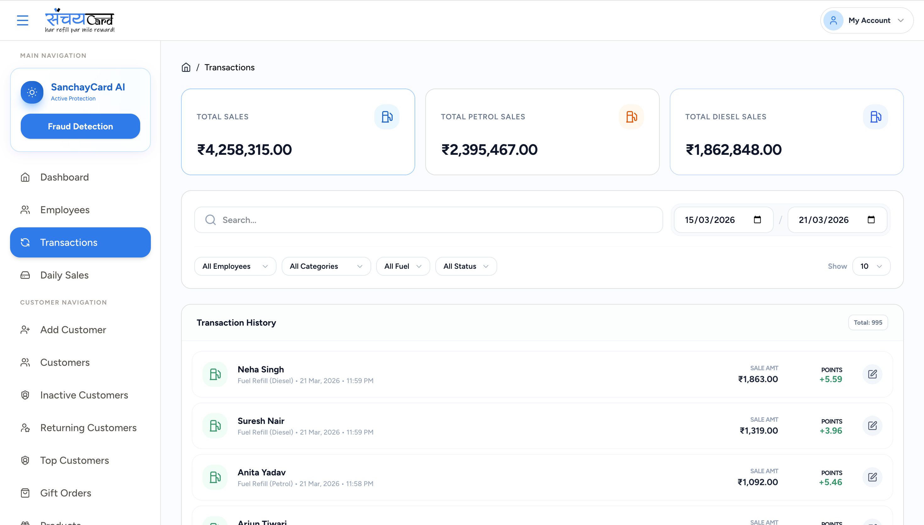This screenshot has height=525, width=924.
Task: Open the hamburger sidebar menu
Action: tap(22, 20)
